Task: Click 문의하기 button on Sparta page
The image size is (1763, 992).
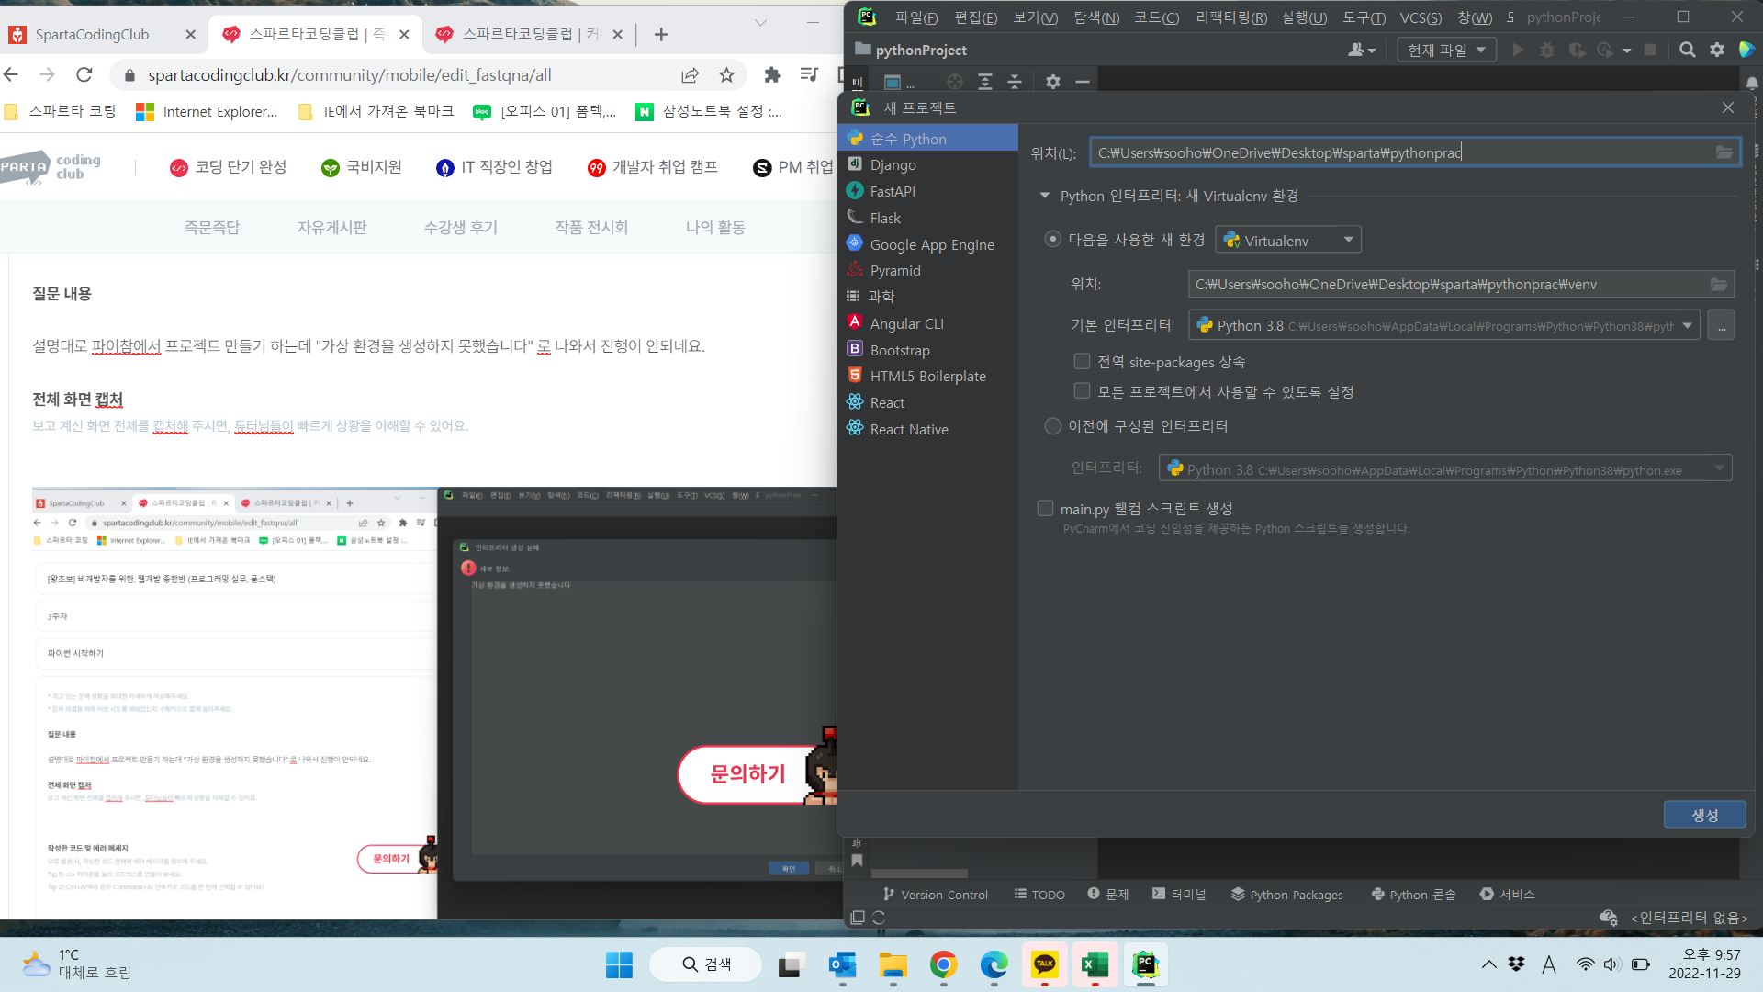Action: tap(747, 774)
